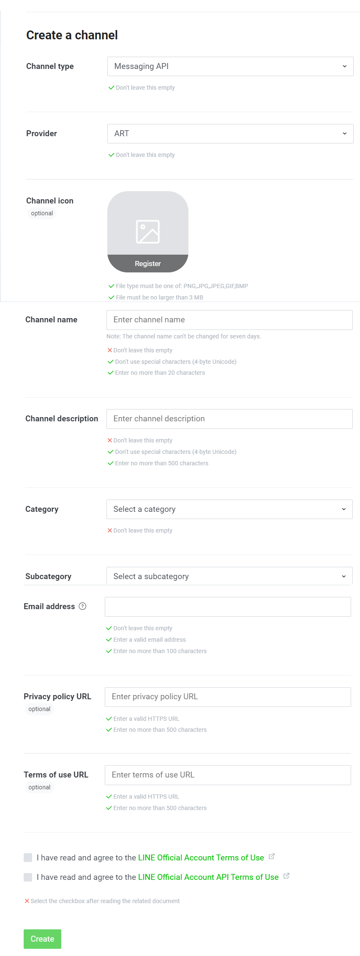Open the Select a category dropdown
The image size is (360, 956).
229,509
